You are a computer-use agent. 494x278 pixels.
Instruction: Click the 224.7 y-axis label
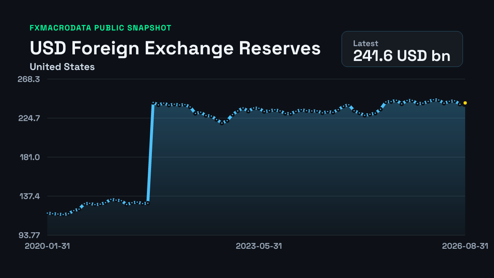coord(28,118)
